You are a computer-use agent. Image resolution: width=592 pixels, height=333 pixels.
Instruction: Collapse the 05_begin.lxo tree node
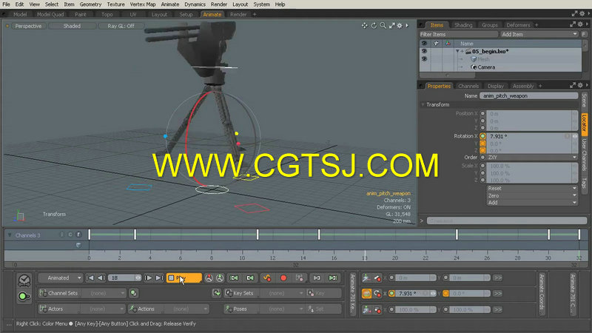coord(457,51)
